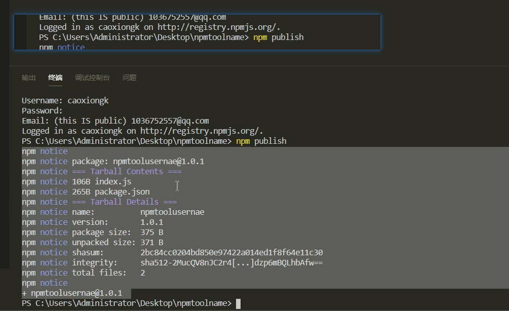
Task: Click the email 1036752557@qq.com in terminal panel
Action: point(170,121)
